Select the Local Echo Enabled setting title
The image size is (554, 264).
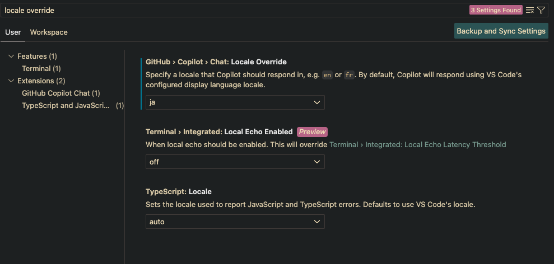pos(219,131)
